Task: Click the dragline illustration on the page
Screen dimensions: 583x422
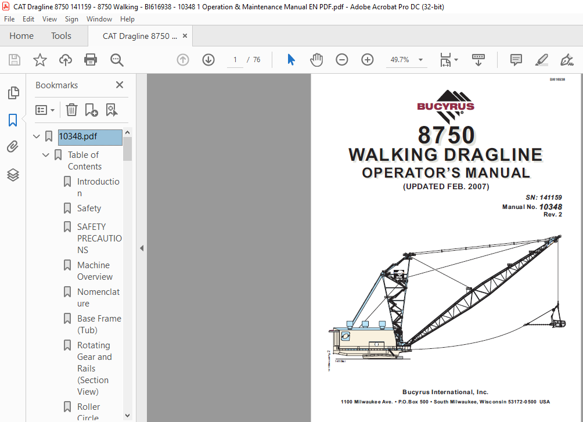Action: [x=446, y=302]
